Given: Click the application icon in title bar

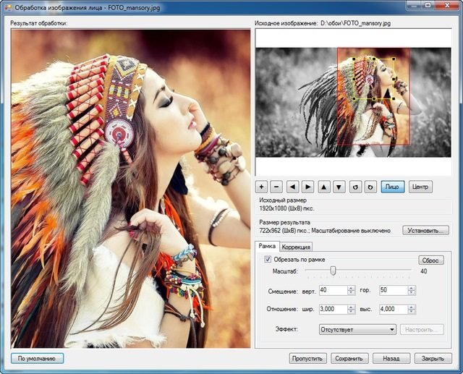Looking at the screenshot, I should click(8, 7).
